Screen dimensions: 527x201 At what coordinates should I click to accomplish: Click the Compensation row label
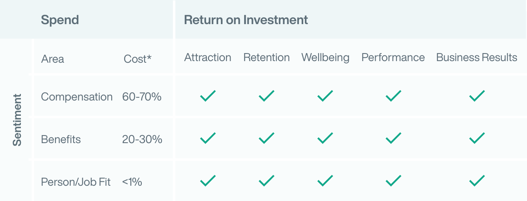point(77,97)
